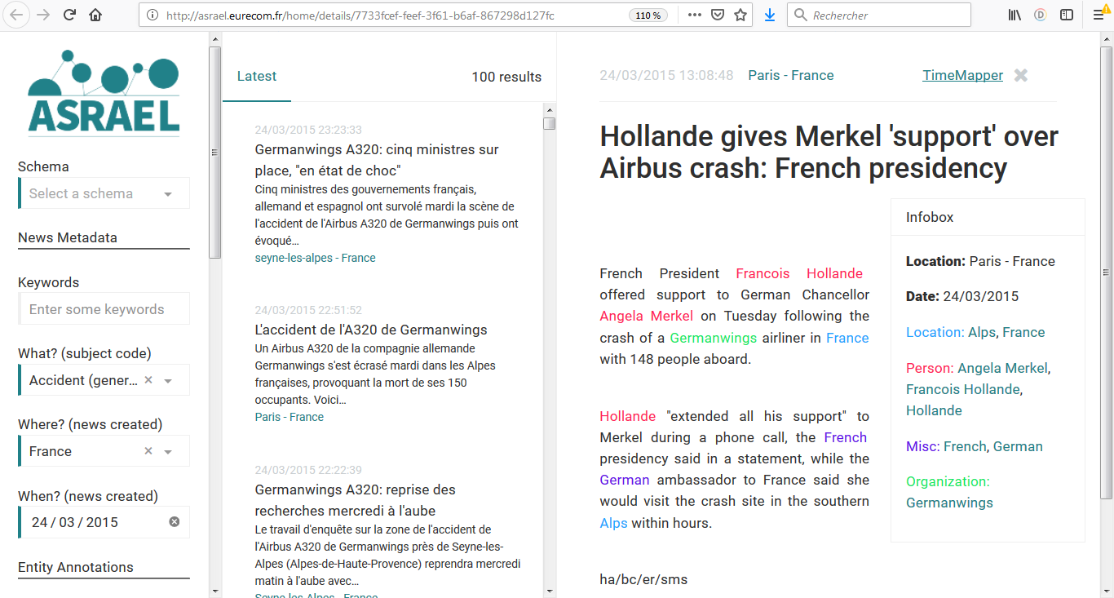Click Germanwings in Infobox Organization
Screen dimensions: 1114x598
(949, 503)
